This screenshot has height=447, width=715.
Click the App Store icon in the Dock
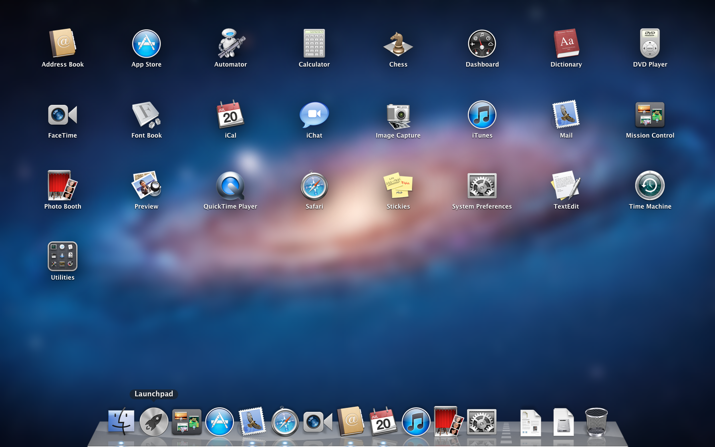coord(219,422)
